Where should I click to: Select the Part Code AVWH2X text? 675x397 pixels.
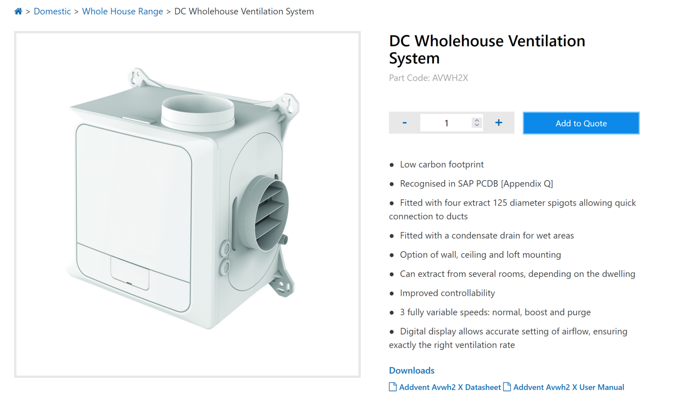[428, 78]
